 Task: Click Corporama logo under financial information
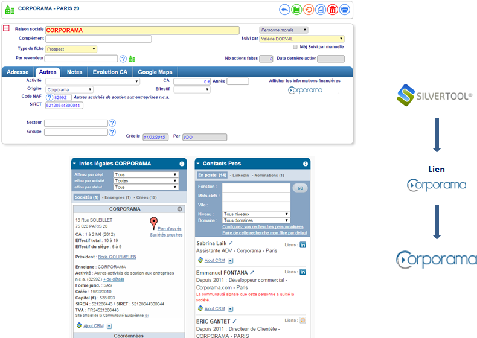click(305, 91)
